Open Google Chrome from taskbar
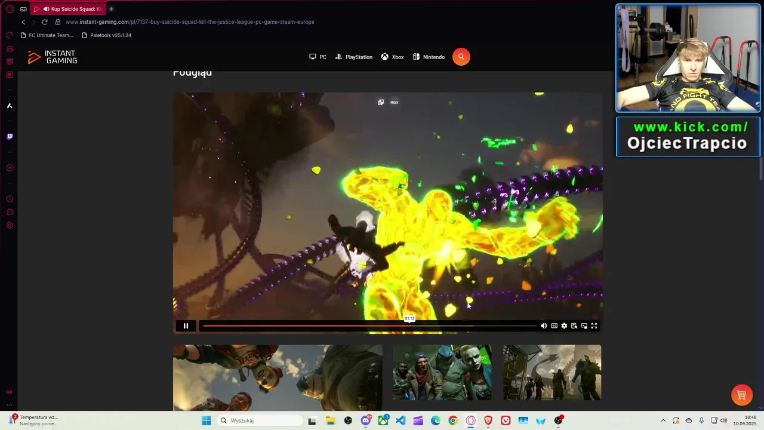 point(453,420)
